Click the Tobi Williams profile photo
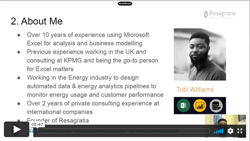 200,55
